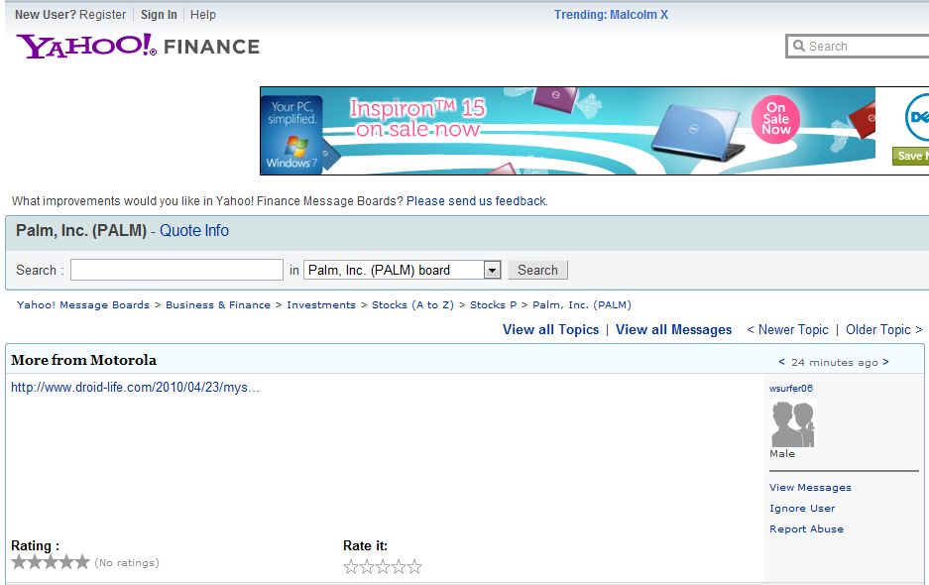Go to View all Messages
929x585 pixels.
click(673, 329)
